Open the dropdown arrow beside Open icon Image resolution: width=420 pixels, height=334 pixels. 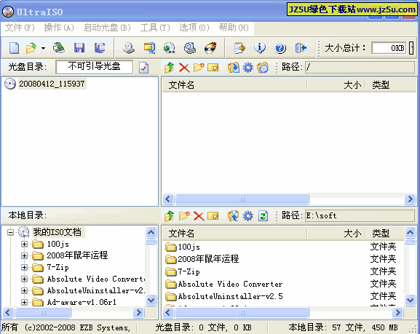[43, 49]
